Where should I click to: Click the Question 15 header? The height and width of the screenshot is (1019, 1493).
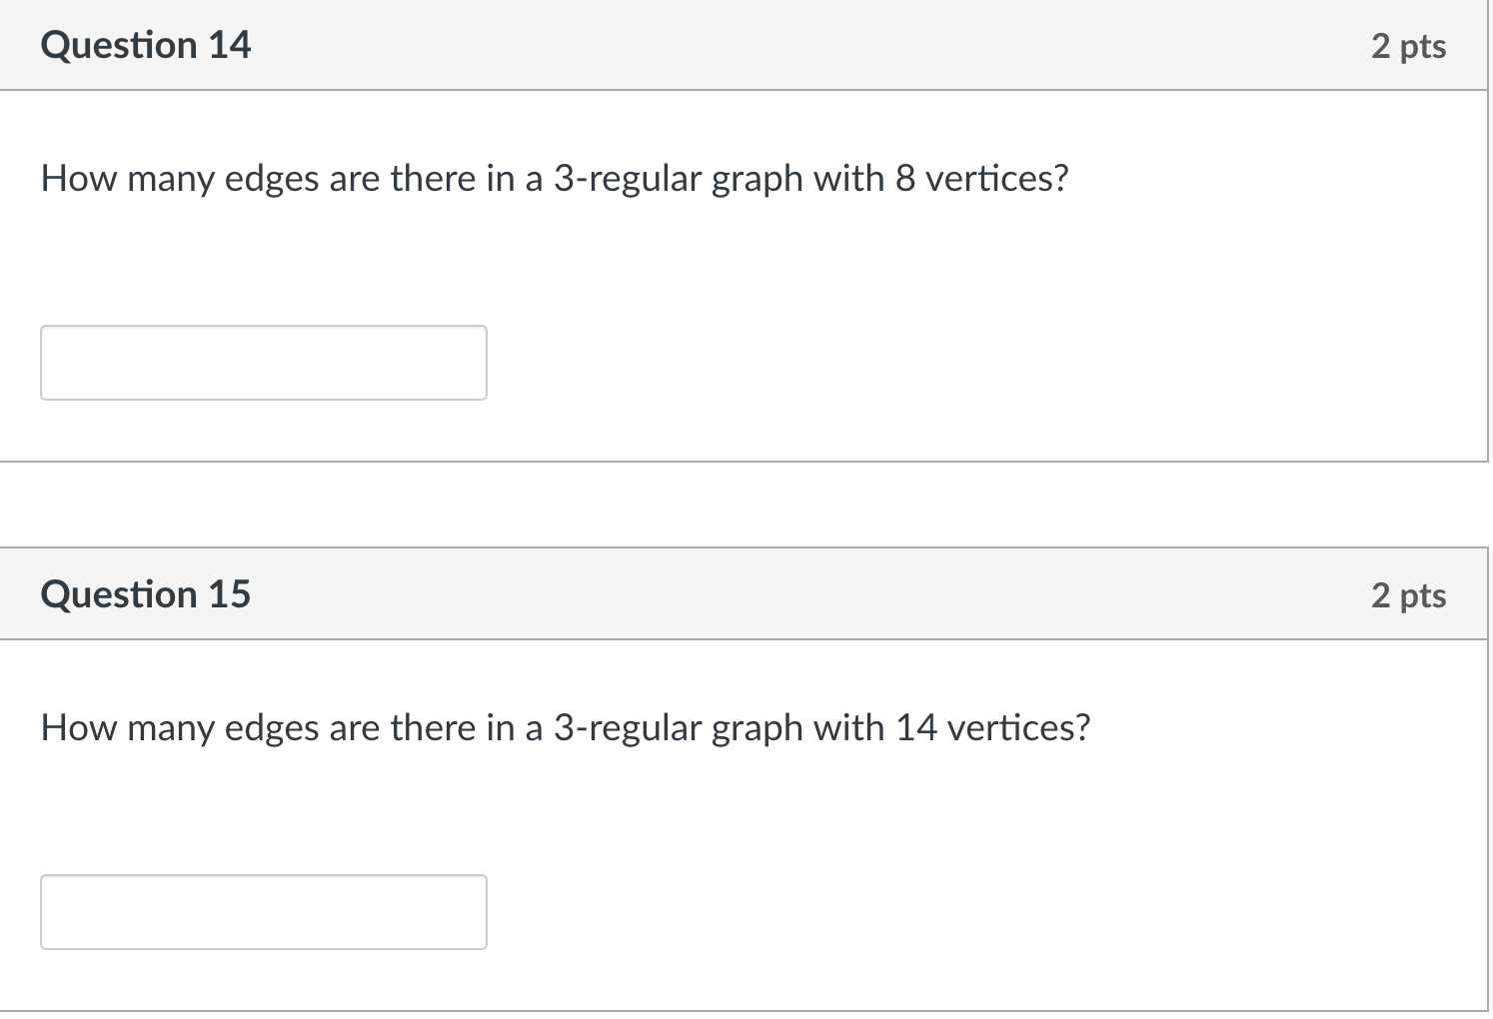pyautogui.click(x=146, y=593)
